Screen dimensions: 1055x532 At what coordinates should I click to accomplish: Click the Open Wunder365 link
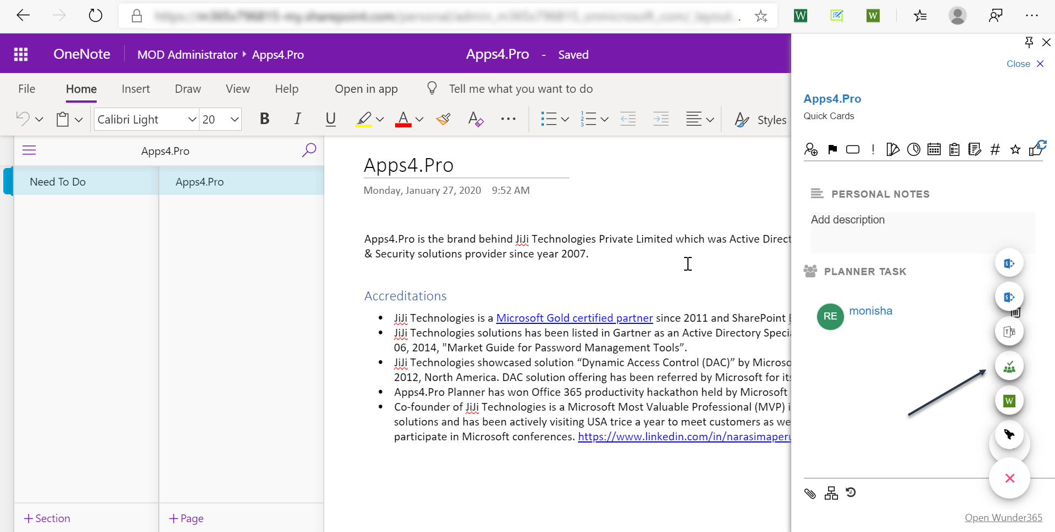pyautogui.click(x=1003, y=518)
